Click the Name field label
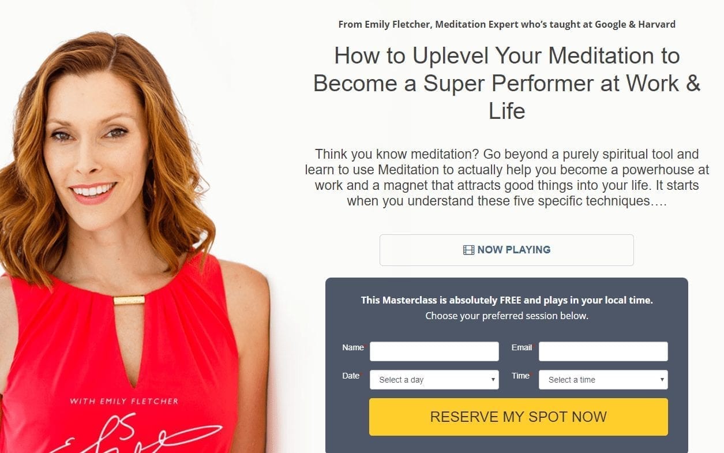 pyautogui.click(x=352, y=347)
